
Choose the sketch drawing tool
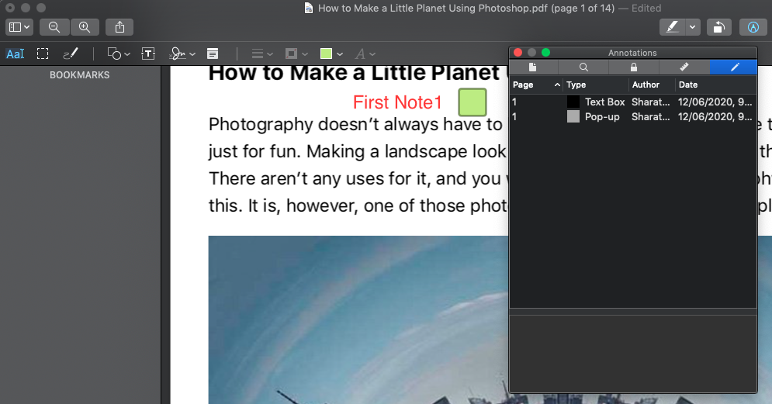71,54
